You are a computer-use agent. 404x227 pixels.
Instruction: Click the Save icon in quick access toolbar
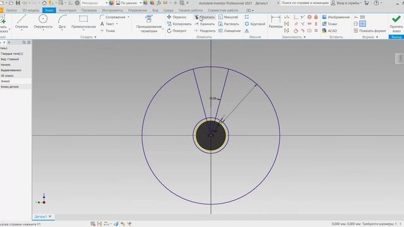[x=18, y=3]
